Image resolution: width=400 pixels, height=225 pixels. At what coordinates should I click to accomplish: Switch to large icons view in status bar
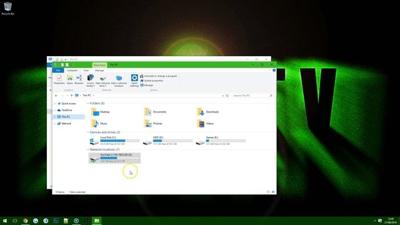point(273,192)
